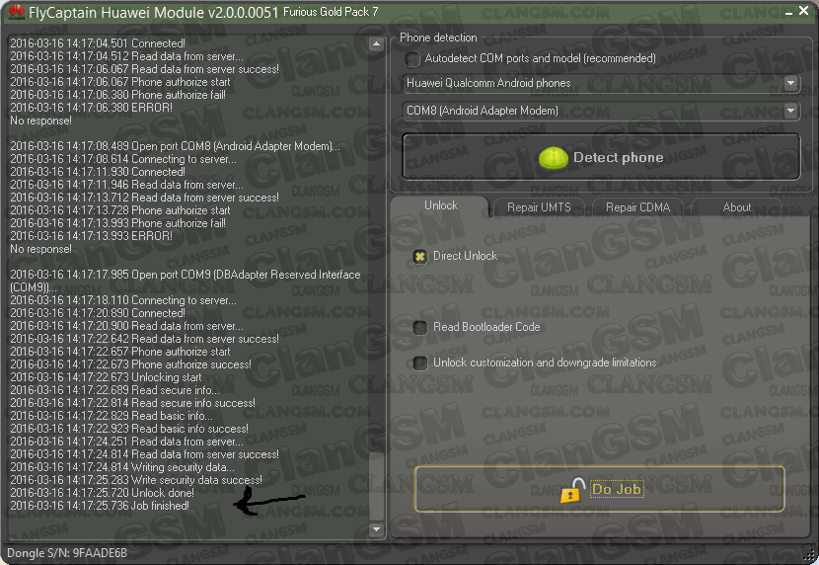Click the 14:17:06.380 ERROR! log entry

tap(91, 108)
